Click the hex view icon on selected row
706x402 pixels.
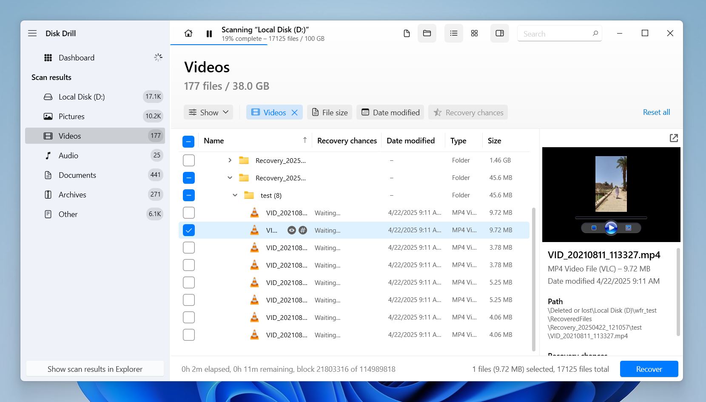click(303, 230)
